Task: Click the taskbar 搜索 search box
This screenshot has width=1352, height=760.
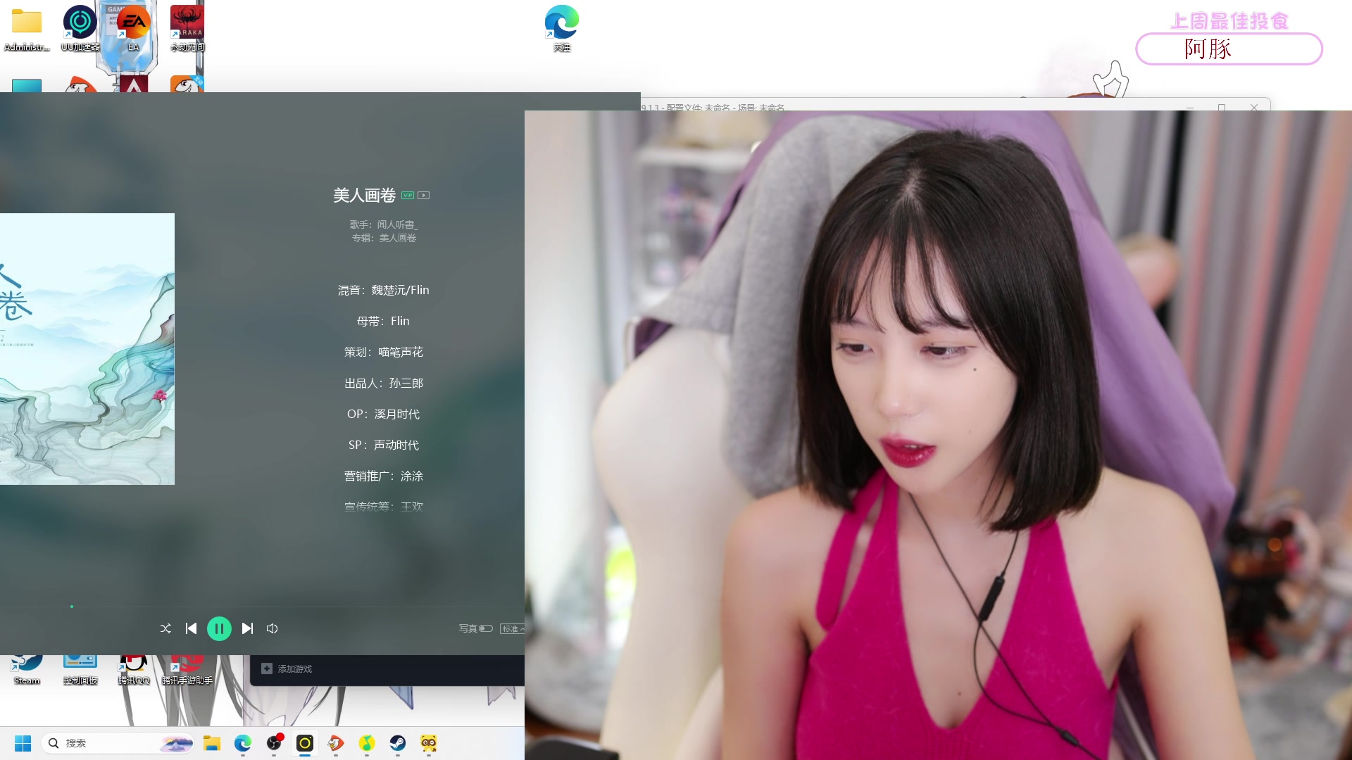Action: 118,743
